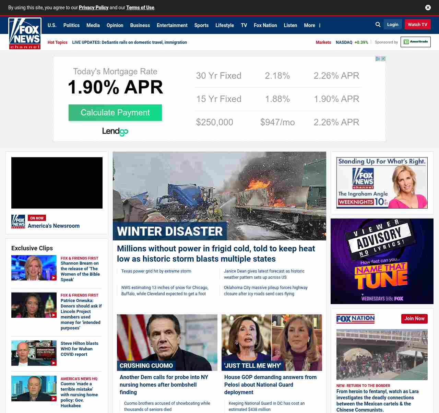Play the Shannon Bream clip thumbnail

[x=34, y=268]
